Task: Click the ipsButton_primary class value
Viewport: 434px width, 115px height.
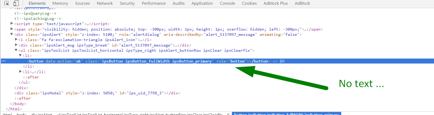Action: (x=192, y=61)
